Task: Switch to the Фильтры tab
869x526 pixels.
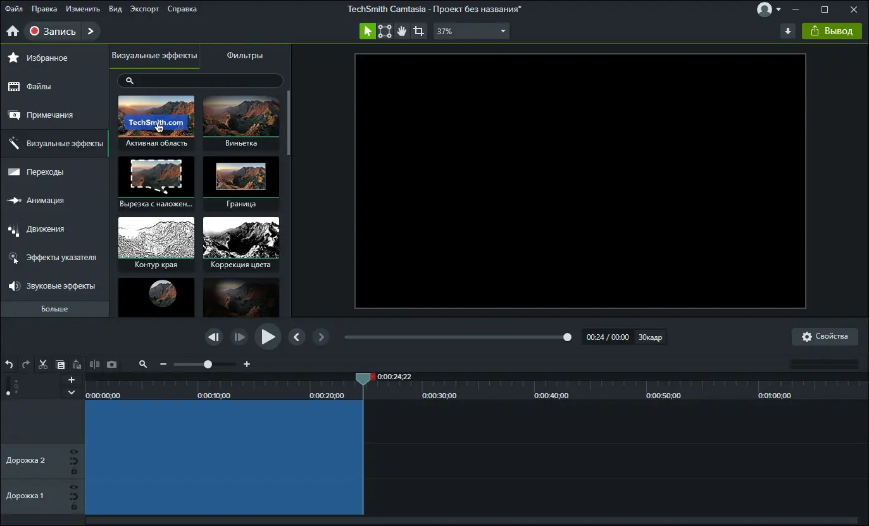Action: point(244,55)
